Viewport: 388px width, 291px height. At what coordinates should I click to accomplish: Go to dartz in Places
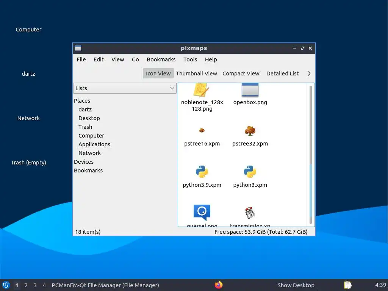pyautogui.click(x=85, y=110)
